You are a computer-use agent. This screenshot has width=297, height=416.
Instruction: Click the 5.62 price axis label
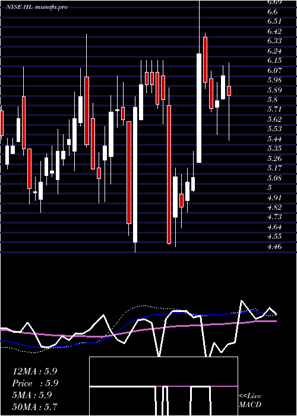[274, 119]
